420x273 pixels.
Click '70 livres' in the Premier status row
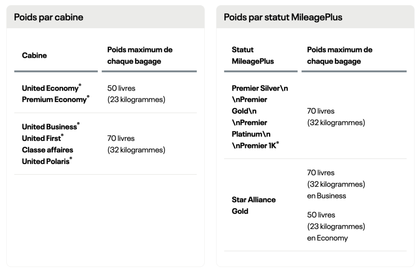coord(321,111)
